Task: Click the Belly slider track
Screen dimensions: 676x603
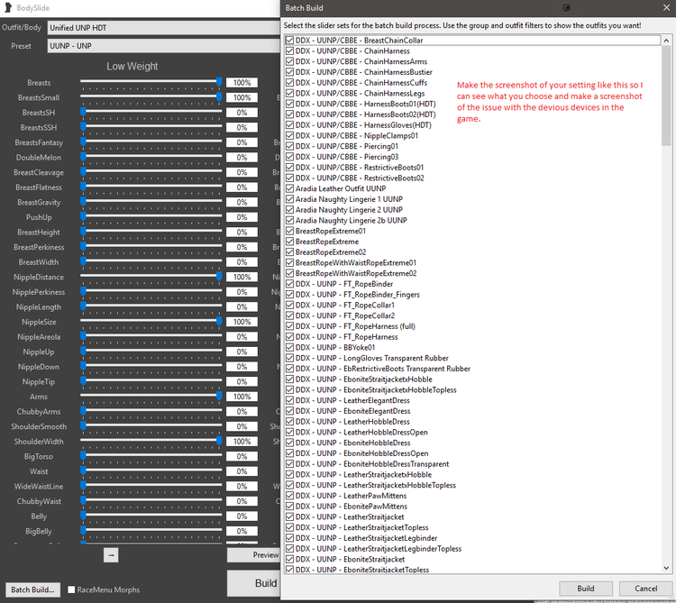Action: [151, 515]
